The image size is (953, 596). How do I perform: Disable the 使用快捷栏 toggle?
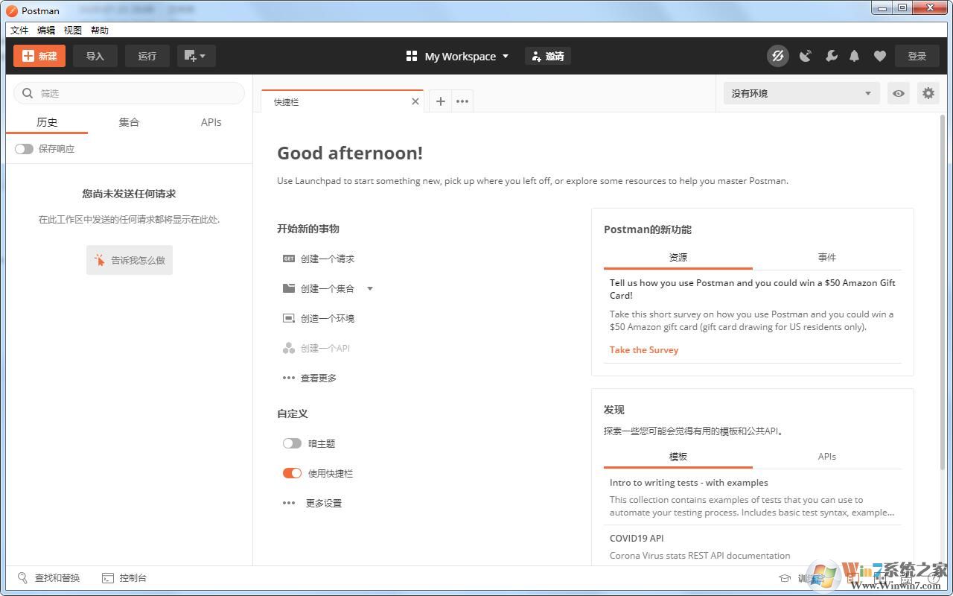point(292,473)
